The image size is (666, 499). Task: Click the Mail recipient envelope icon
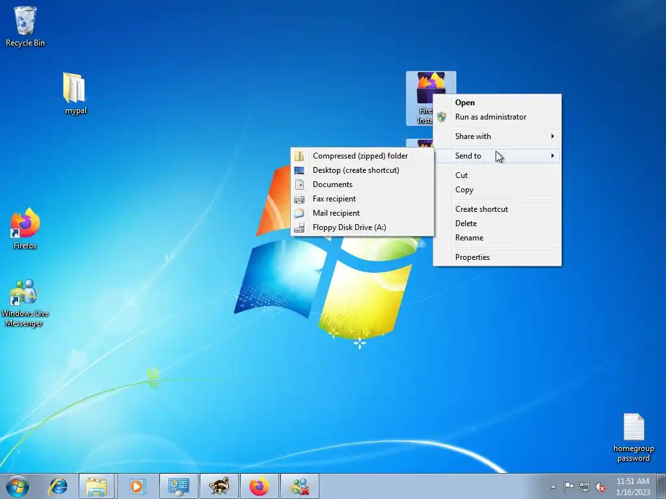[x=299, y=213]
